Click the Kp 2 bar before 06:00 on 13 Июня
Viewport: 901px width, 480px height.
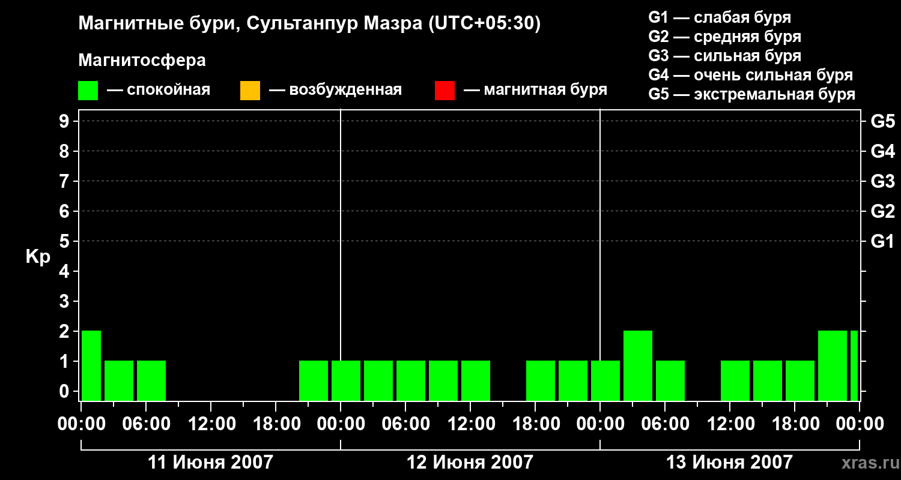tap(638, 365)
